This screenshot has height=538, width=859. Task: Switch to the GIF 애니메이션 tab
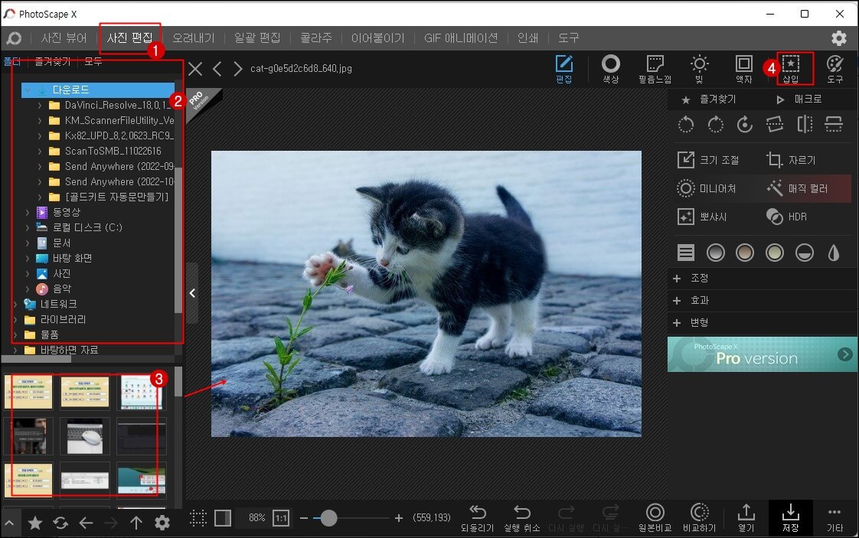pos(461,37)
